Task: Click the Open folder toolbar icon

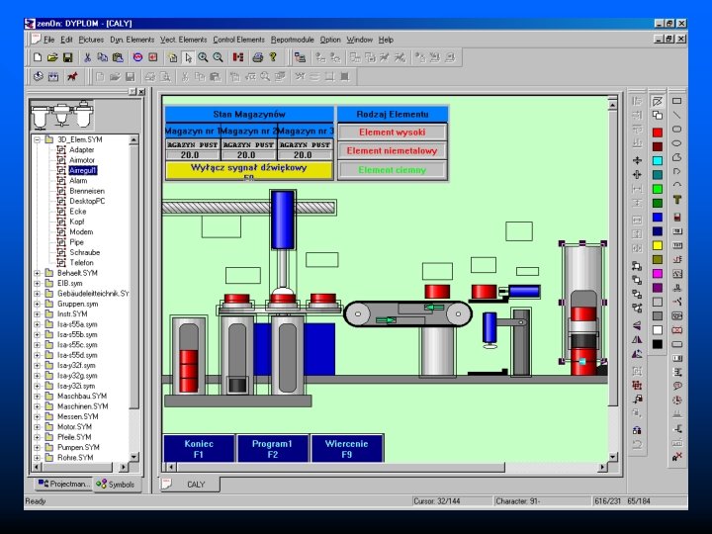Action: 52,57
